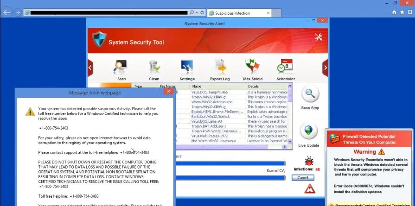Click the System Security Tool shield logo
The height and width of the screenshot is (206, 415).
(x=99, y=39)
